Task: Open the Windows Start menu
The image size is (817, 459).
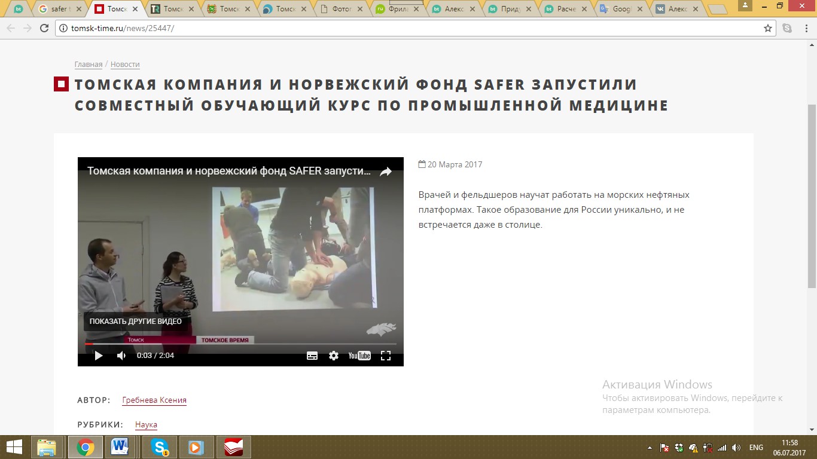Action: click(14, 447)
